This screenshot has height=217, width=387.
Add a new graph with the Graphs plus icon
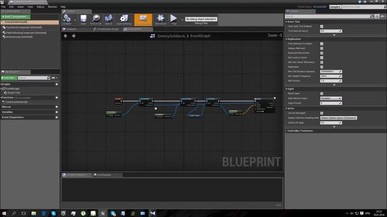56,84
